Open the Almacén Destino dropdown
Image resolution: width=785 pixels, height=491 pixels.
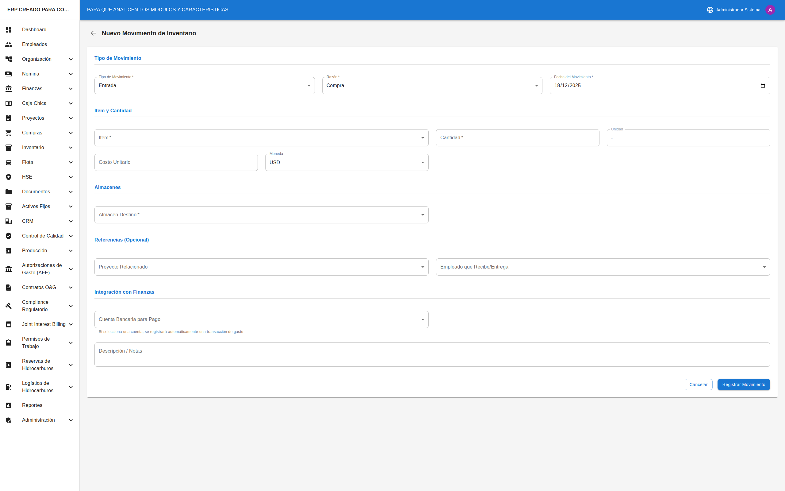point(261,215)
